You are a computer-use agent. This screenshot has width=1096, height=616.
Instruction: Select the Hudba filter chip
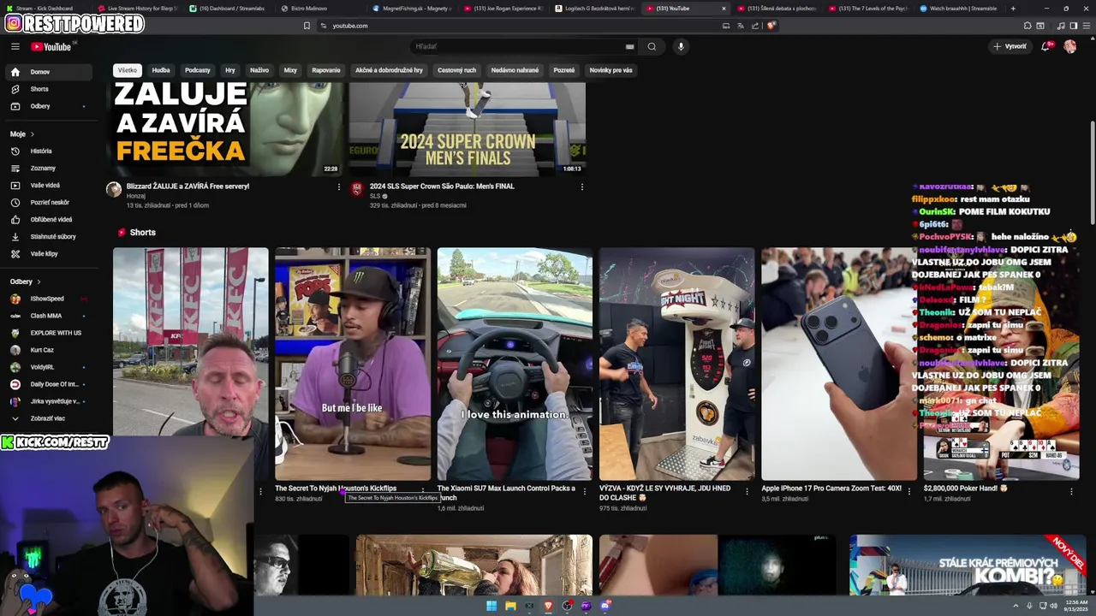(161, 70)
